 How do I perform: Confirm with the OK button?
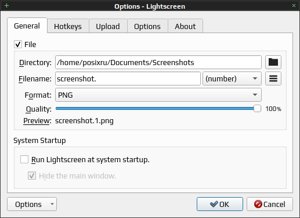(x=220, y=204)
